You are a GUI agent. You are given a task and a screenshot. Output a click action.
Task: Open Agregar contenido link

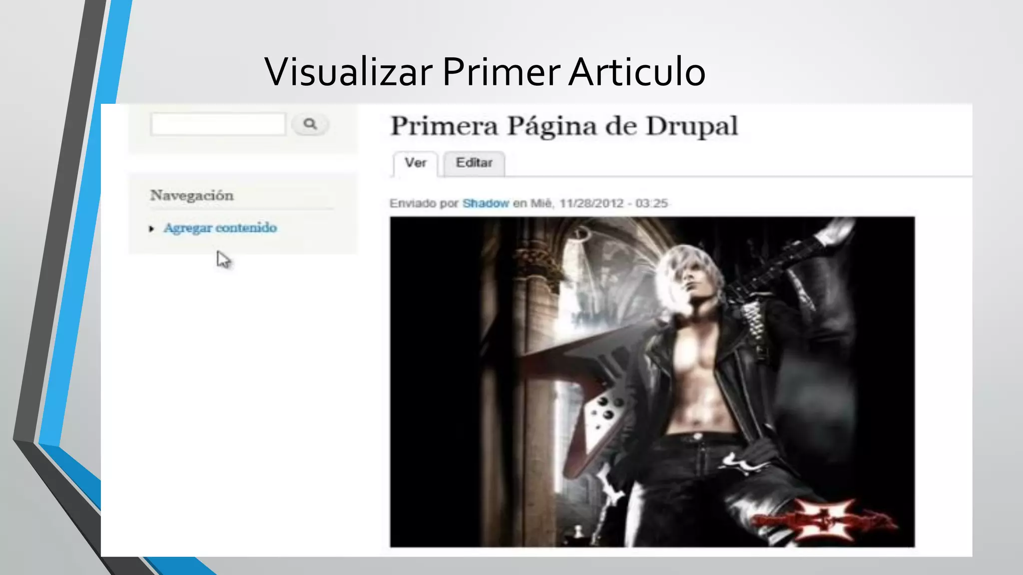[x=220, y=228]
